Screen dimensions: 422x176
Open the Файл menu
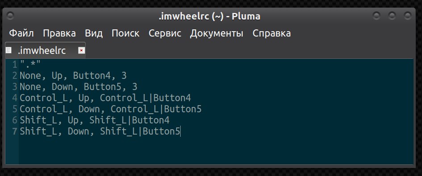click(21, 33)
